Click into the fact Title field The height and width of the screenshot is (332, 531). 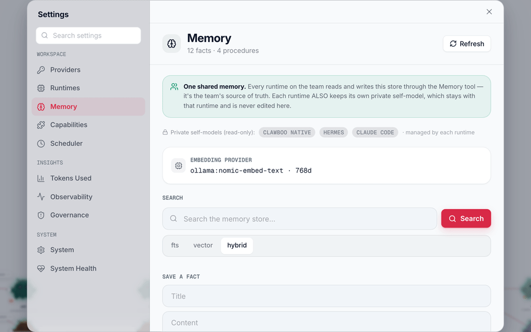[326, 296]
